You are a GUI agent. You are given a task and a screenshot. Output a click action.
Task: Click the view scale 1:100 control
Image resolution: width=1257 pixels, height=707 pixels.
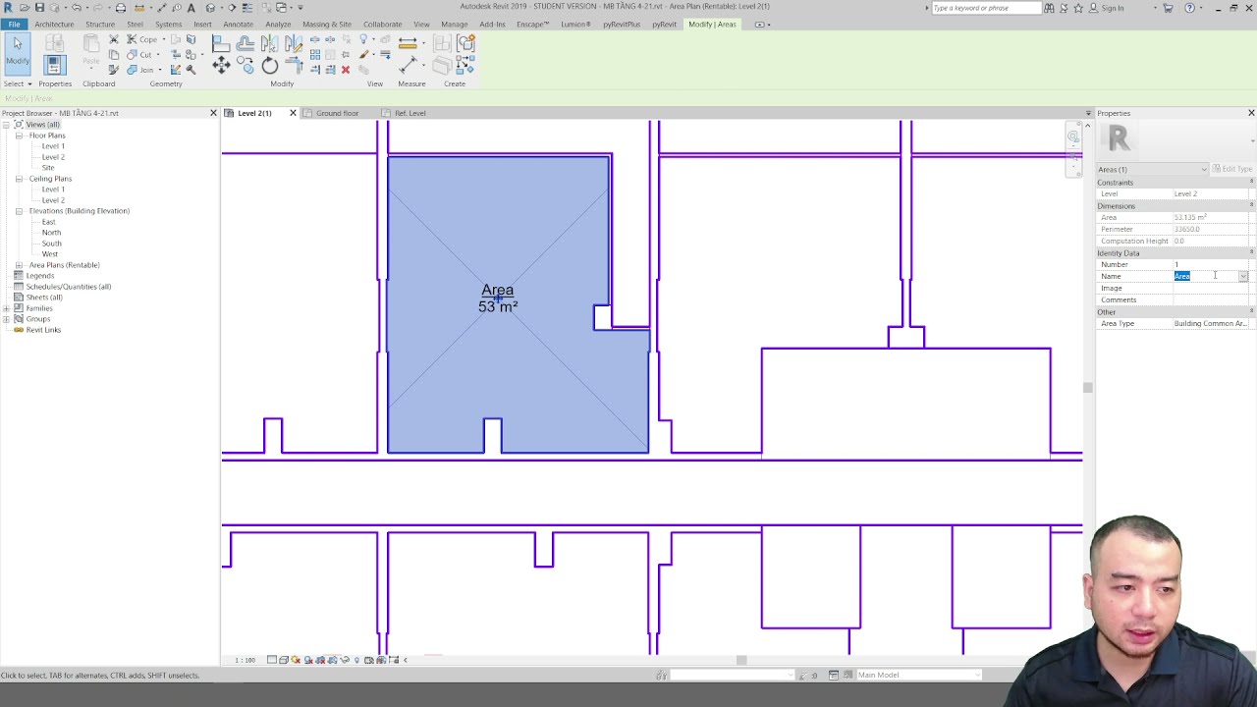[x=245, y=660]
